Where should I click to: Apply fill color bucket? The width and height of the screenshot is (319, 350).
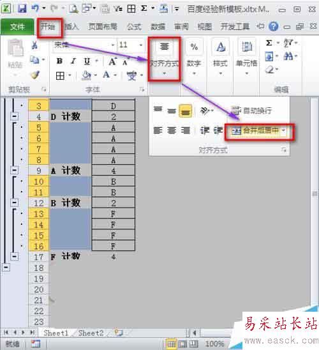86,75
